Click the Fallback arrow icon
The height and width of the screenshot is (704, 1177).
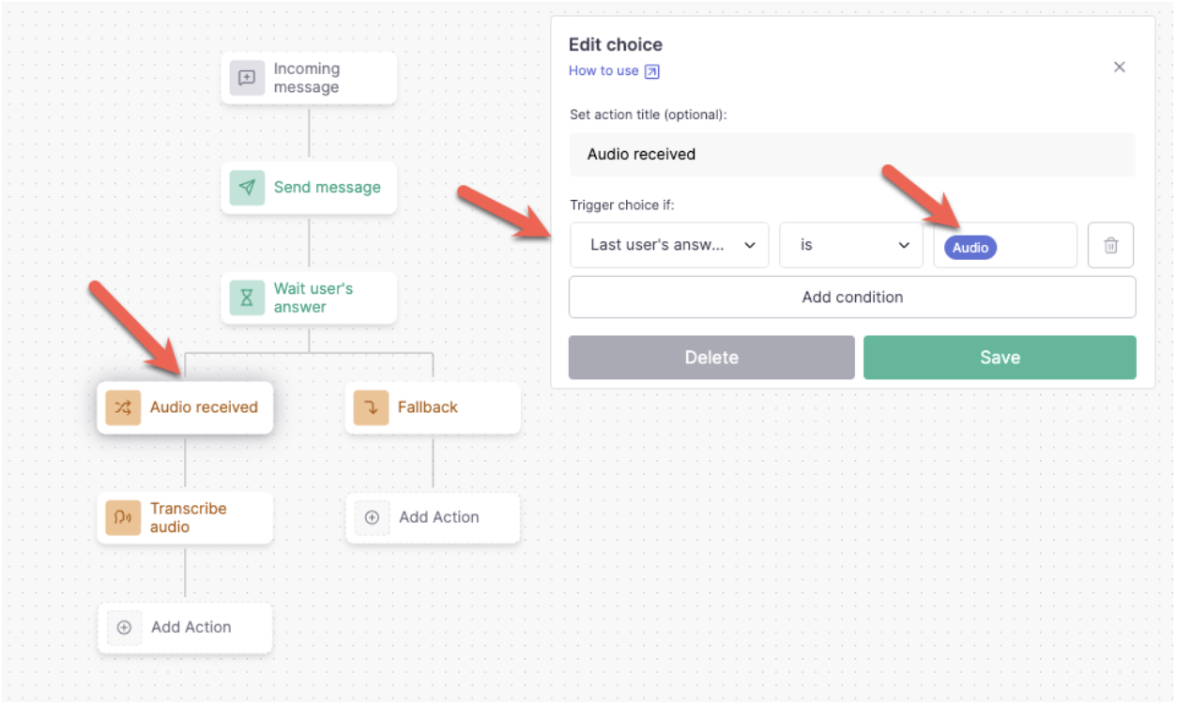click(x=371, y=407)
